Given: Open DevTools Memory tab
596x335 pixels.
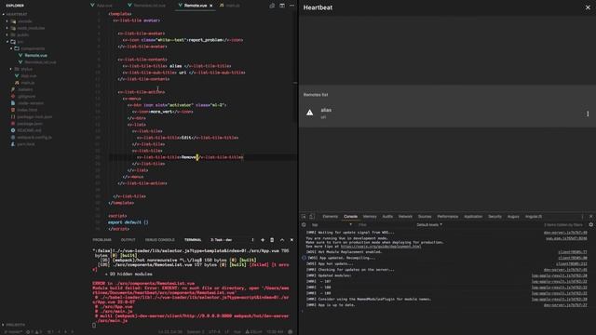Looking at the screenshot, I should [x=370, y=217].
